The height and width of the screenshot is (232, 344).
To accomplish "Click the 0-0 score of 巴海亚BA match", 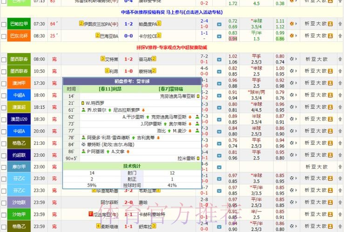I will 128,36.
